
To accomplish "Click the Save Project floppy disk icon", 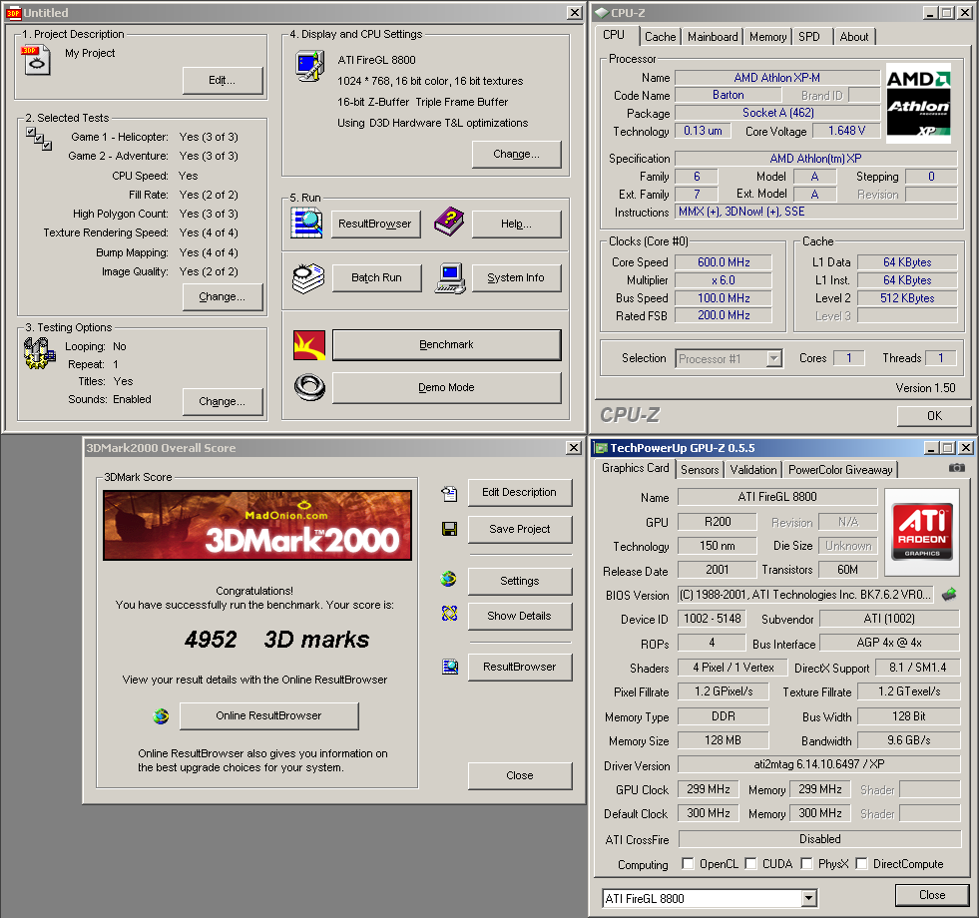I will coord(449,529).
